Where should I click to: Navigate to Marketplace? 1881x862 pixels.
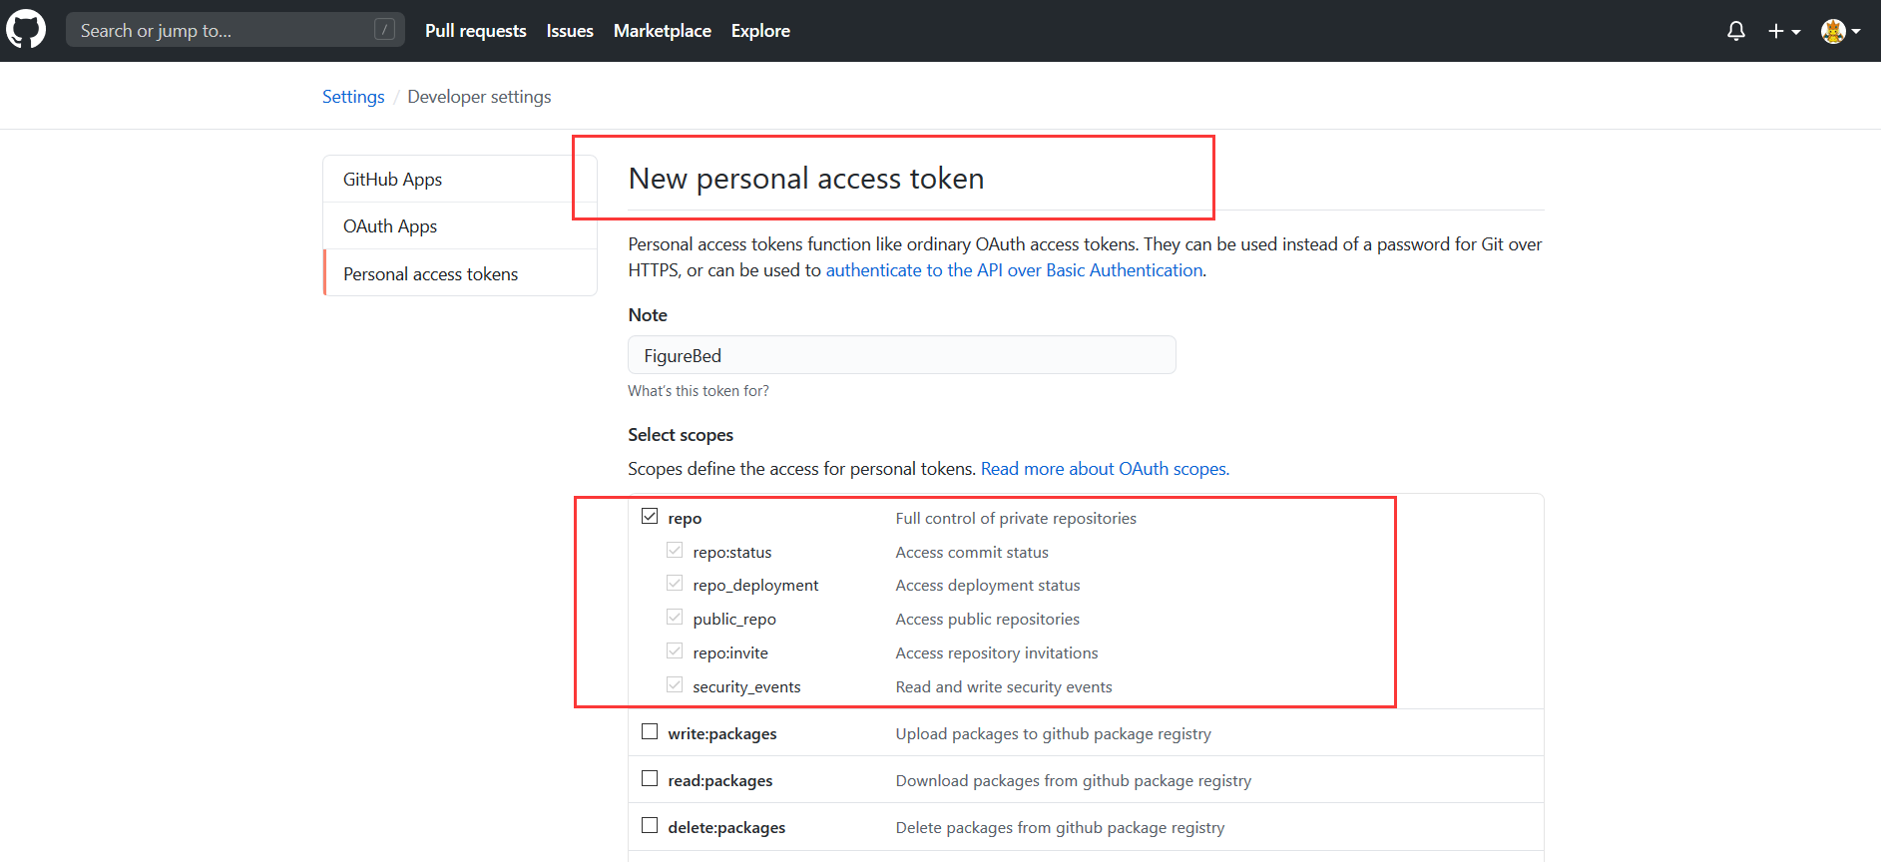[662, 31]
